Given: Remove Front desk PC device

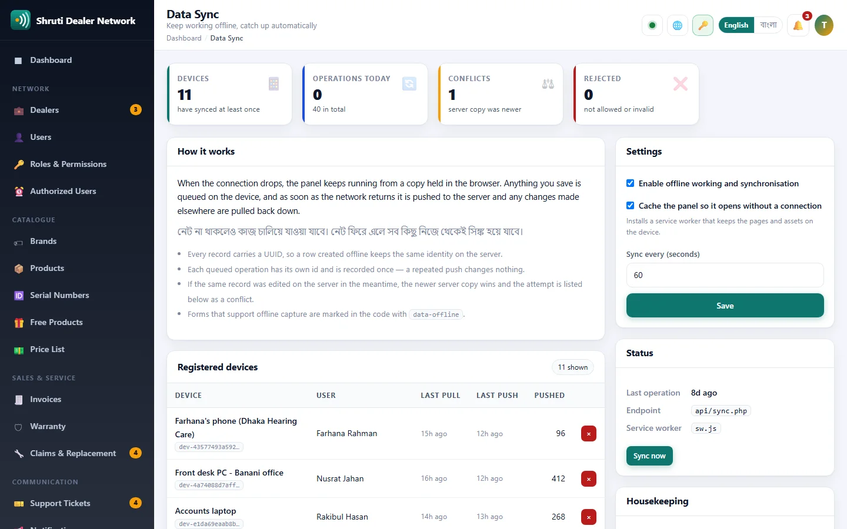Looking at the screenshot, I should 589,479.
